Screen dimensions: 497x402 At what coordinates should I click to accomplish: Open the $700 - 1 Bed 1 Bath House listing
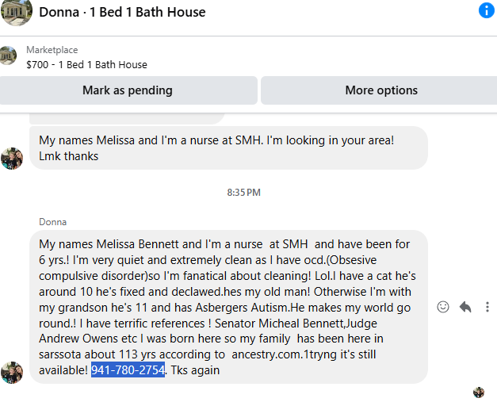tap(86, 65)
